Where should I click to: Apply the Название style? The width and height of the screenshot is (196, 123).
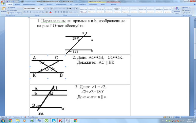point(117,10)
